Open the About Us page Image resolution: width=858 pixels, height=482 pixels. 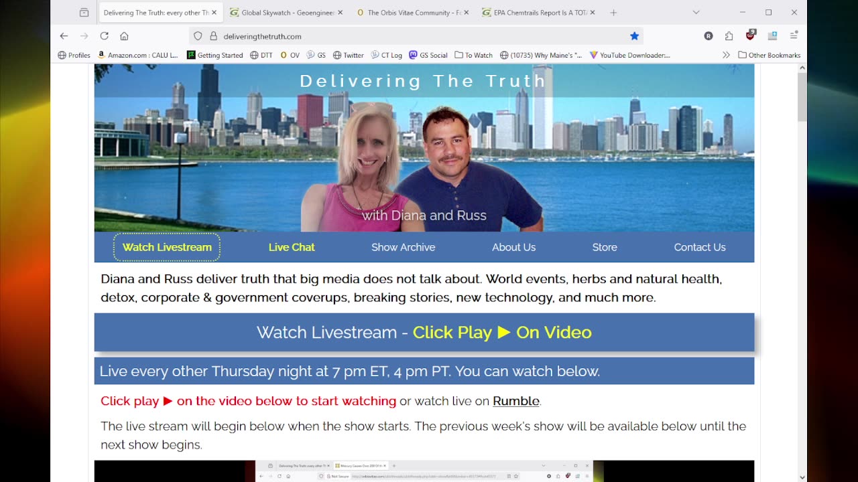[513, 247]
